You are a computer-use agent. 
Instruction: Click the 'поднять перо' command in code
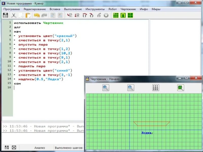pos(32,66)
